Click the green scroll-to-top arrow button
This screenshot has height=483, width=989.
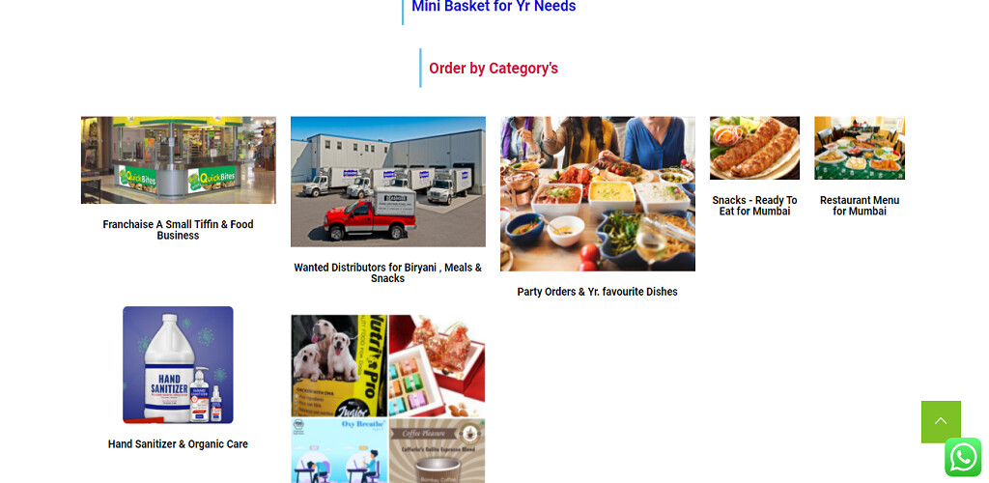941,421
